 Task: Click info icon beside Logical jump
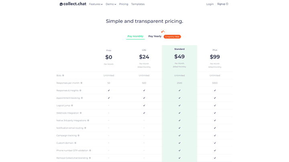pos(72,106)
